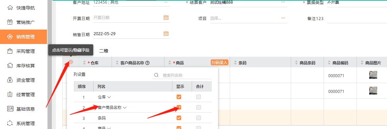Switch to the 二维 tab
Screen dimensions: 387x129
pyautogui.click(x=104, y=51)
